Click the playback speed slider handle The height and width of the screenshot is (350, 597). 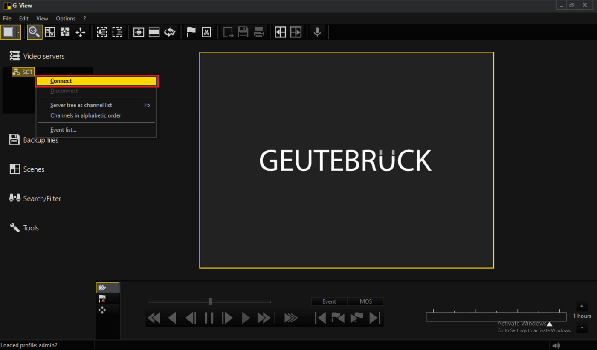click(210, 301)
